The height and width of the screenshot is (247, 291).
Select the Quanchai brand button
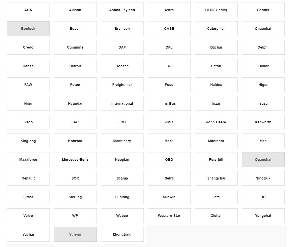(x=263, y=160)
